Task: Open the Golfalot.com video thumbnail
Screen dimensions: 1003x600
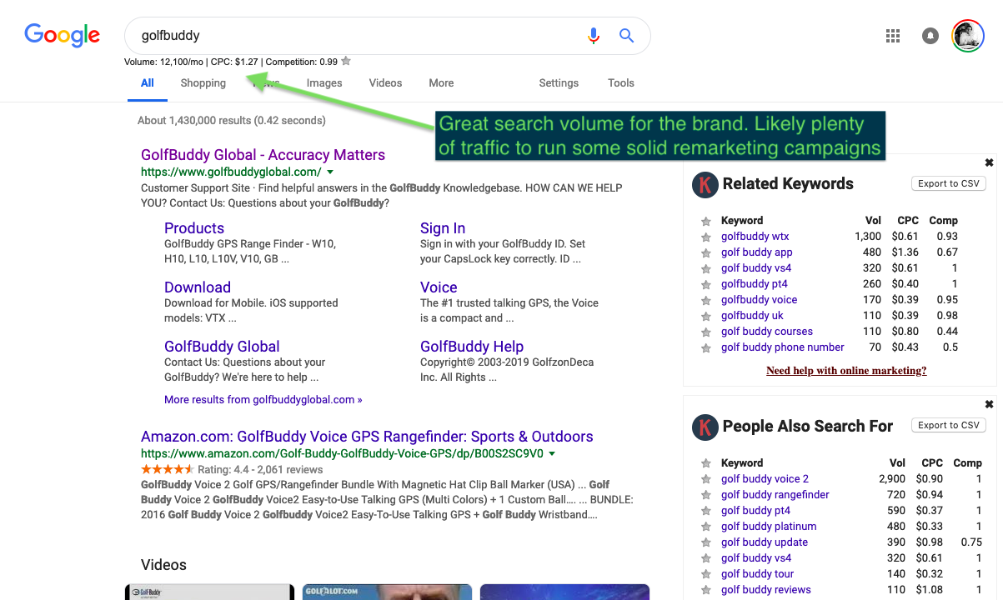Action: pos(387,592)
